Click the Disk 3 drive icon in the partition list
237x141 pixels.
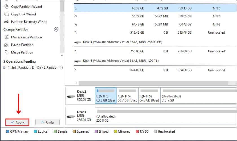click(x=78, y=42)
